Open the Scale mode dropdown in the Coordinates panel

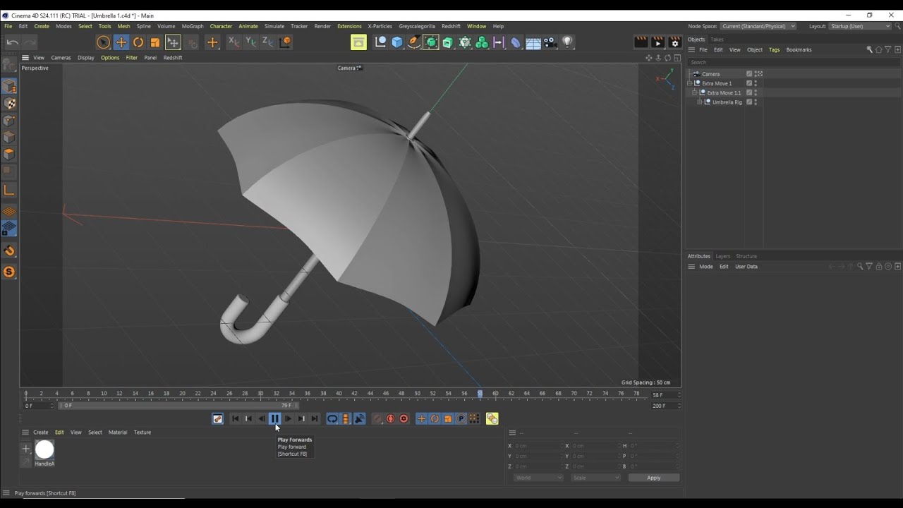coord(596,478)
